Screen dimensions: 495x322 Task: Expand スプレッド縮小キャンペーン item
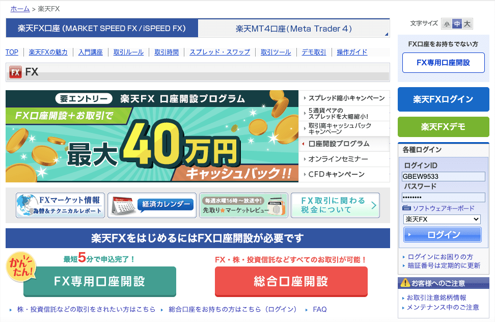[x=344, y=98]
